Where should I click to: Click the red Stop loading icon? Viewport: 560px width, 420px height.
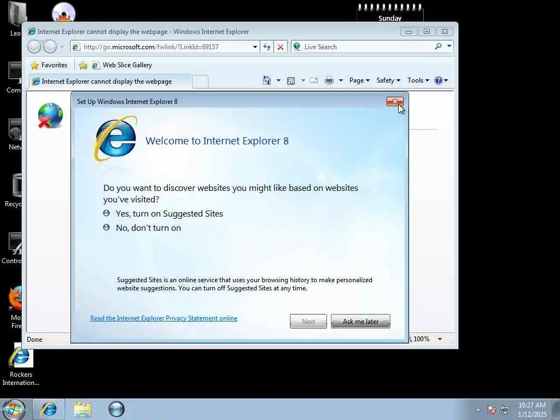[x=281, y=47]
